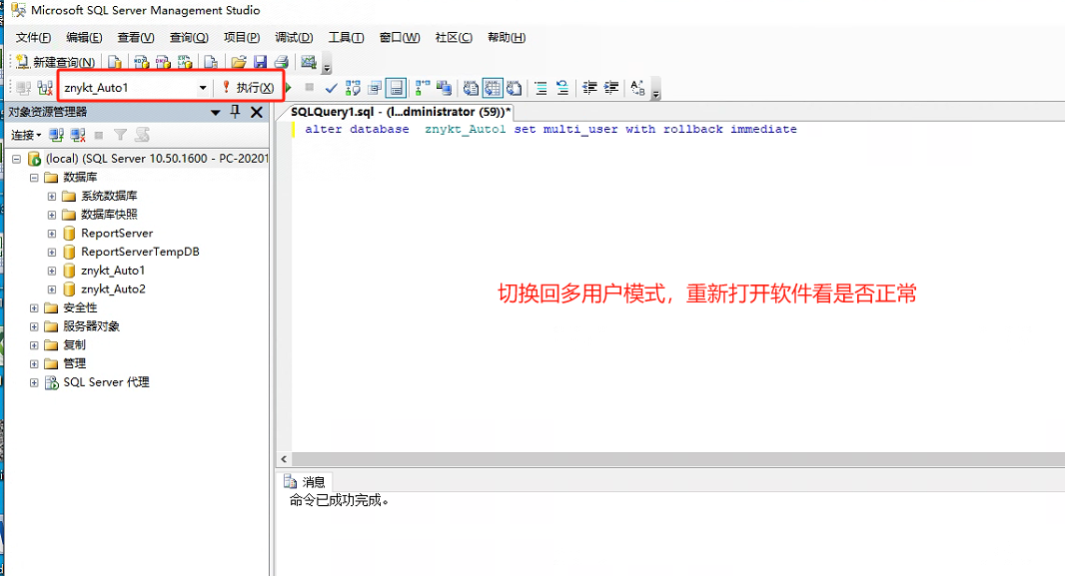Toggle the Results to Text button

tap(471, 88)
